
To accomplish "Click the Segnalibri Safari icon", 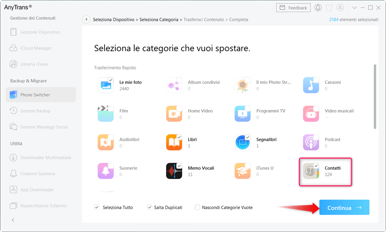I will click(x=242, y=143).
